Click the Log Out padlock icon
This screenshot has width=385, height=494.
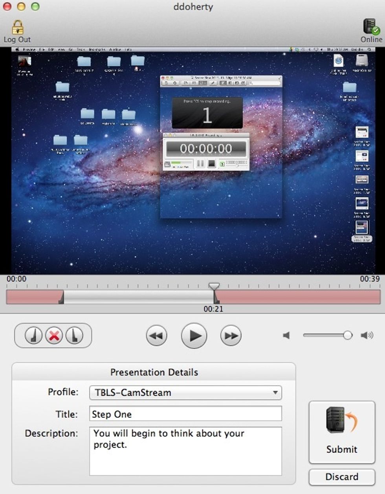[x=17, y=28]
